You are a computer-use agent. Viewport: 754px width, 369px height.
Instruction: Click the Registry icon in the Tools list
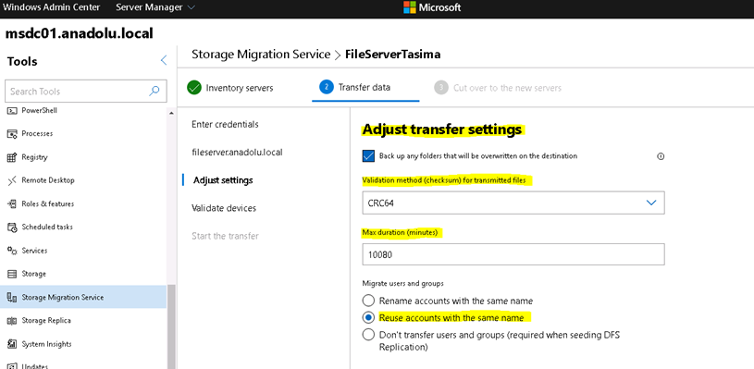[12, 157]
